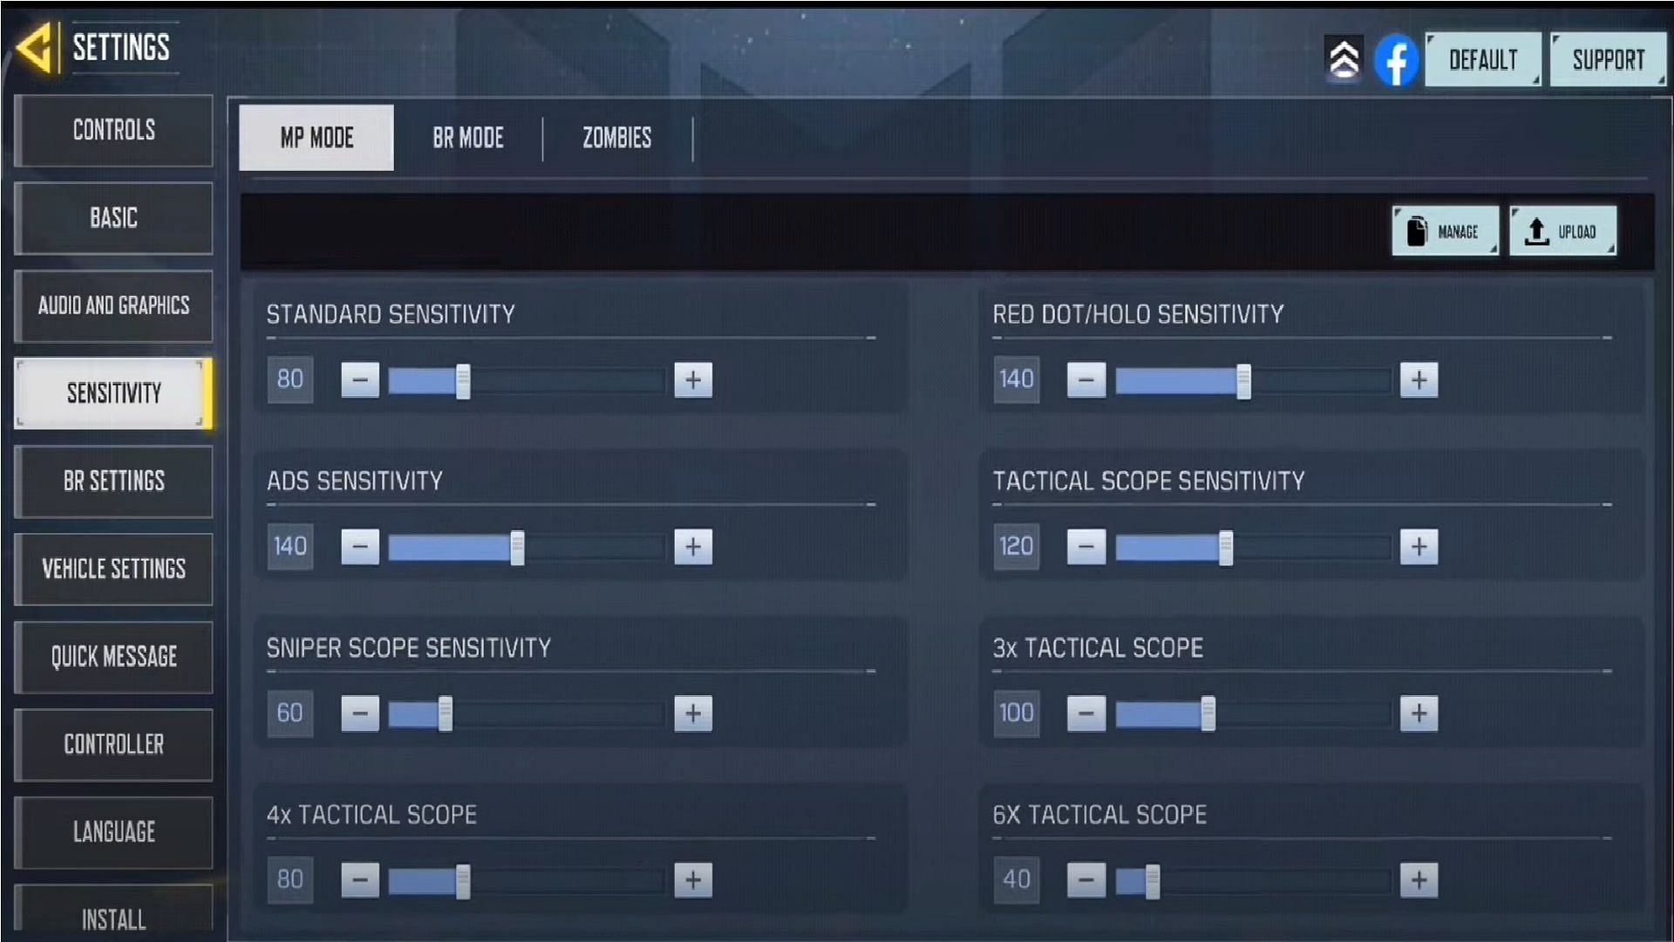1674x942 pixels.
Task: Click Default to reset all sensitivities
Action: [1484, 60]
